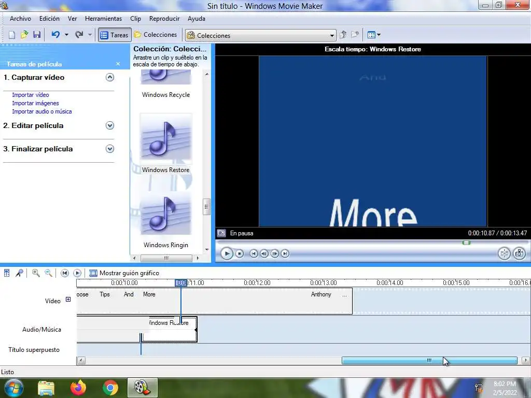
Task: Select the Windows Restore audio clip thumbnail
Action: click(x=165, y=137)
